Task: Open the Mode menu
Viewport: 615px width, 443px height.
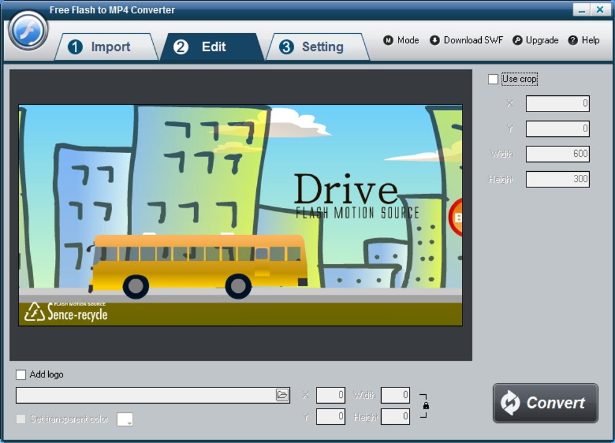Action: tap(401, 40)
